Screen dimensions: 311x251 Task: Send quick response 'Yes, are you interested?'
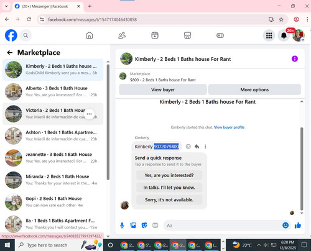click(x=169, y=175)
